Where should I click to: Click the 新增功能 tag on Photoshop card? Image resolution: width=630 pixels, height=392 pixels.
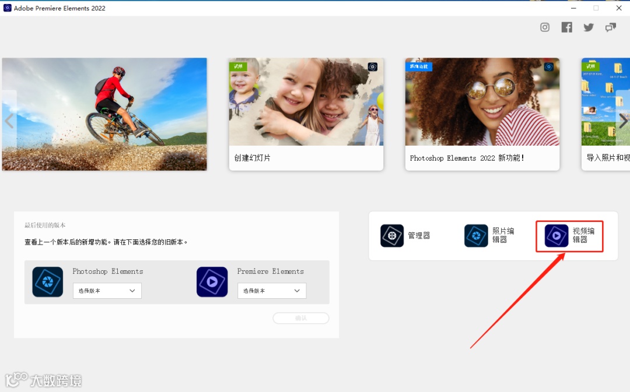[x=419, y=66]
